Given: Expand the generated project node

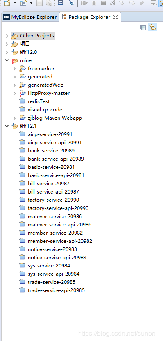Looking at the screenshot, I should click(x=14, y=77).
